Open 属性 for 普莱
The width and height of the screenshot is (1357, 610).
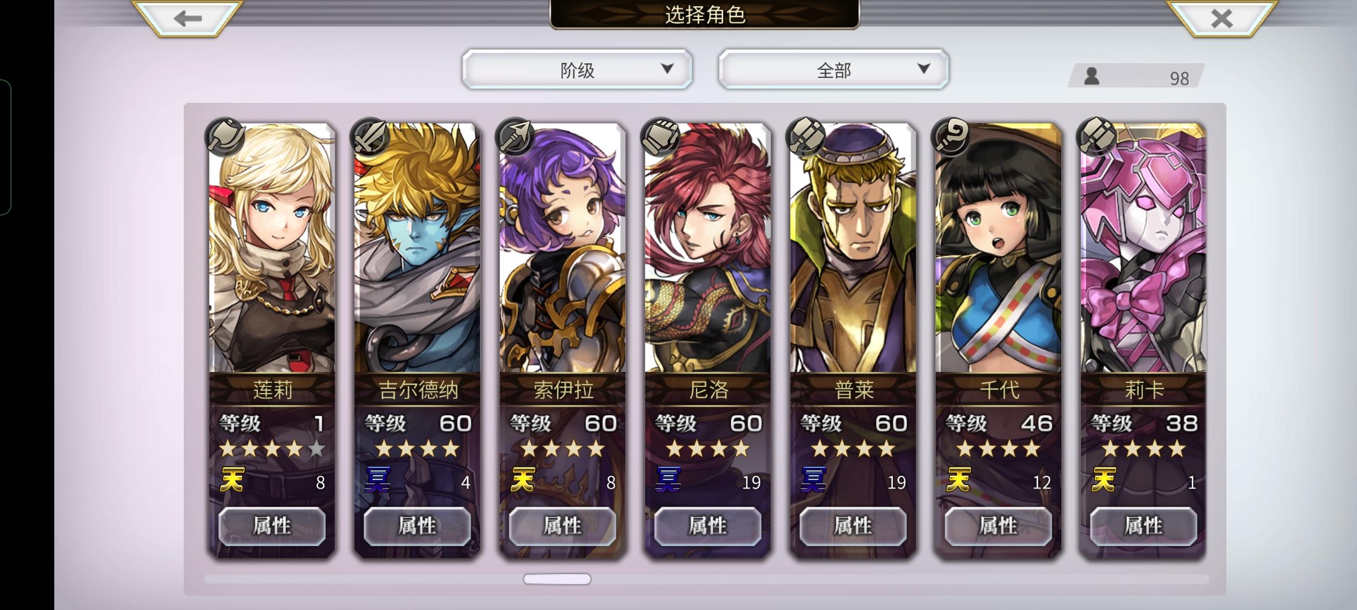[853, 526]
